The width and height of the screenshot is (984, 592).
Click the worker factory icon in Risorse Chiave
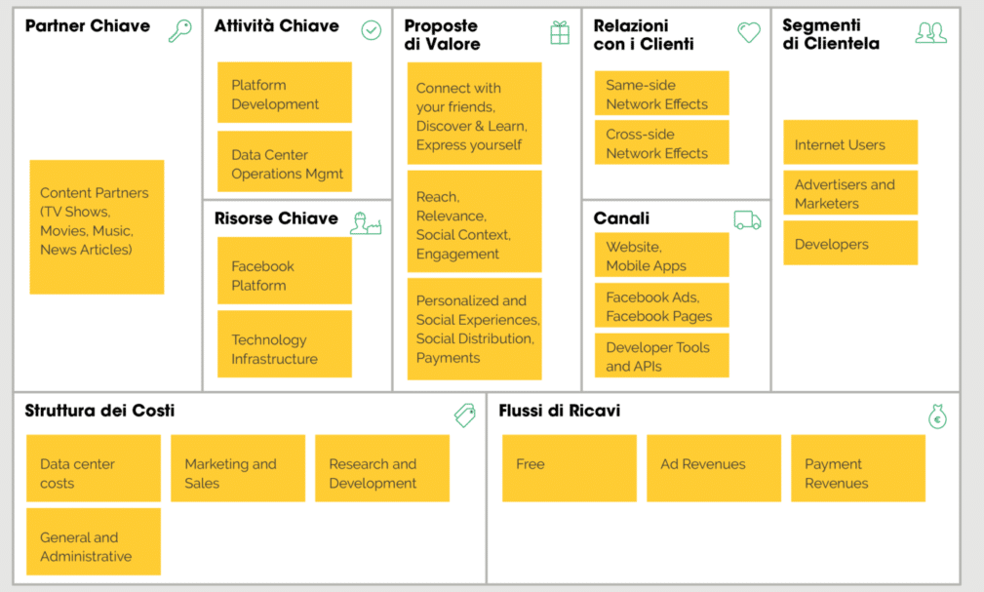pos(366,223)
